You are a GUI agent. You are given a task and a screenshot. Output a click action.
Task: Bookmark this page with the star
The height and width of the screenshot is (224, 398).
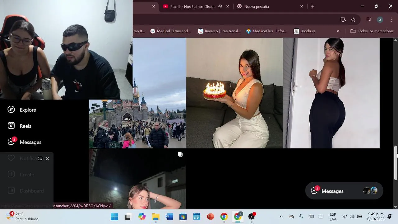353,20
